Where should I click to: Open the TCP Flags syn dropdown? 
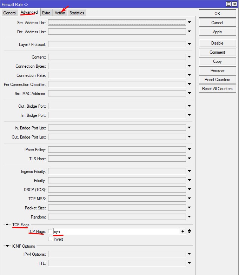point(183,231)
